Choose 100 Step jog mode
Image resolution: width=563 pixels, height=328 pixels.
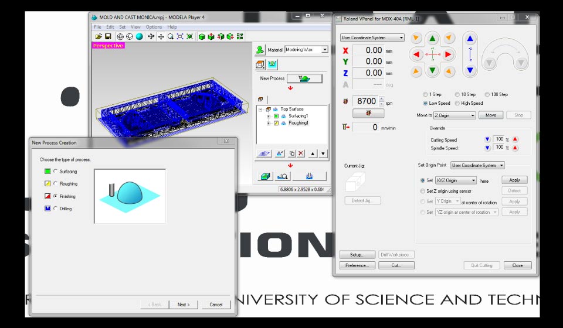487,94
